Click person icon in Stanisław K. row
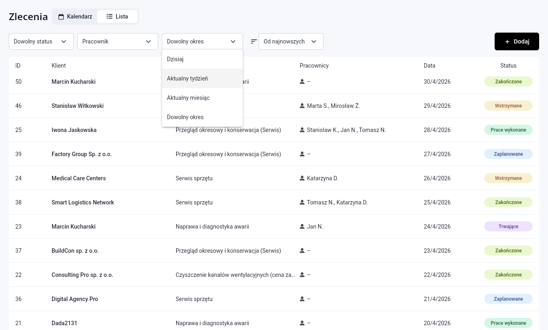548x330 pixels. coord(302,130)
